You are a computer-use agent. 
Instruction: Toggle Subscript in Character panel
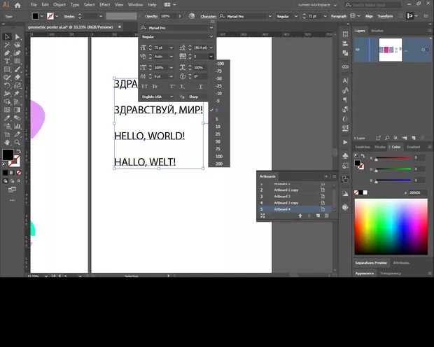click(183, 87)
